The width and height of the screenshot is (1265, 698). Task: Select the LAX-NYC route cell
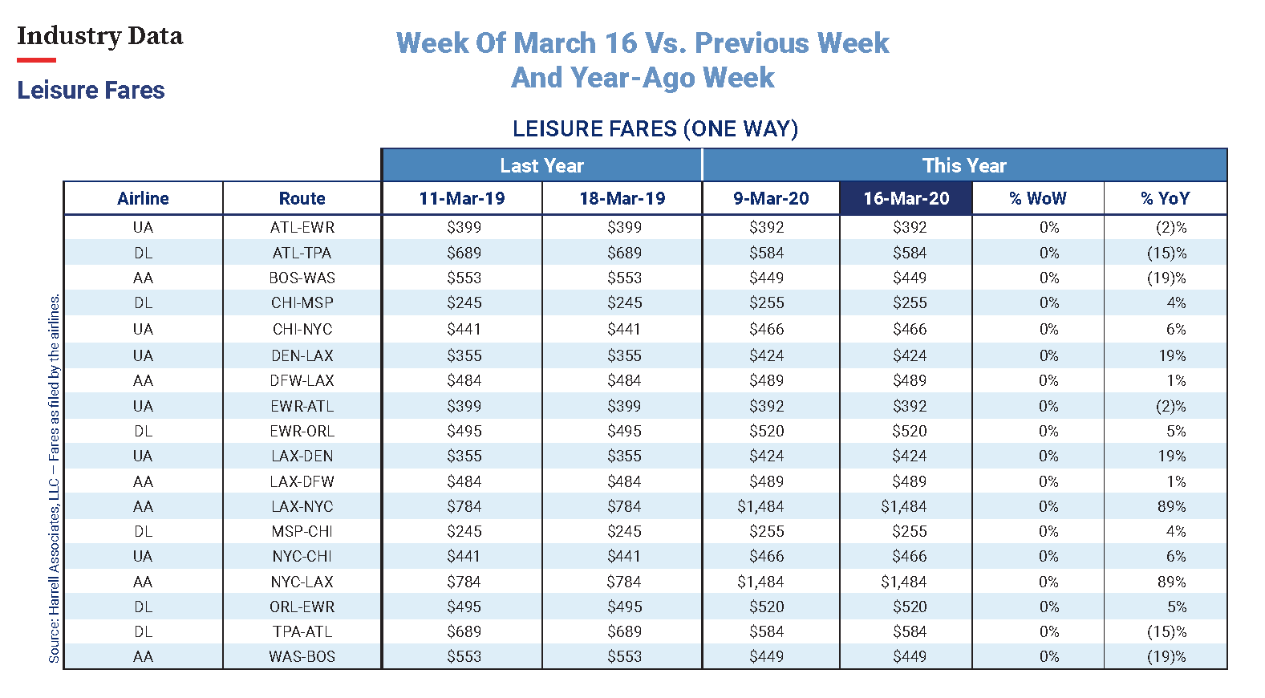(x=302, y=507)
